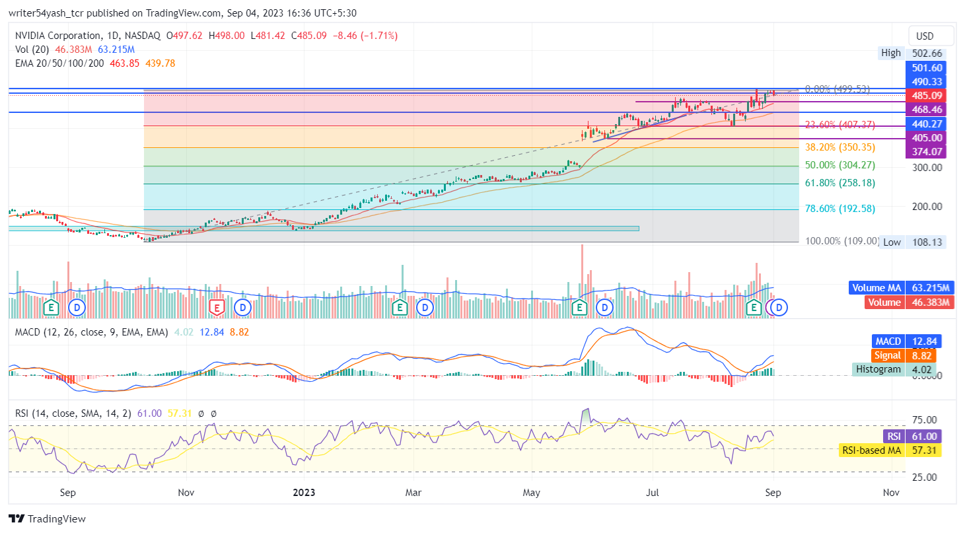Select the dividend marker for September 2023
Image resolution: width=965 pixels, height=533 pixels.
coord(779,307)
